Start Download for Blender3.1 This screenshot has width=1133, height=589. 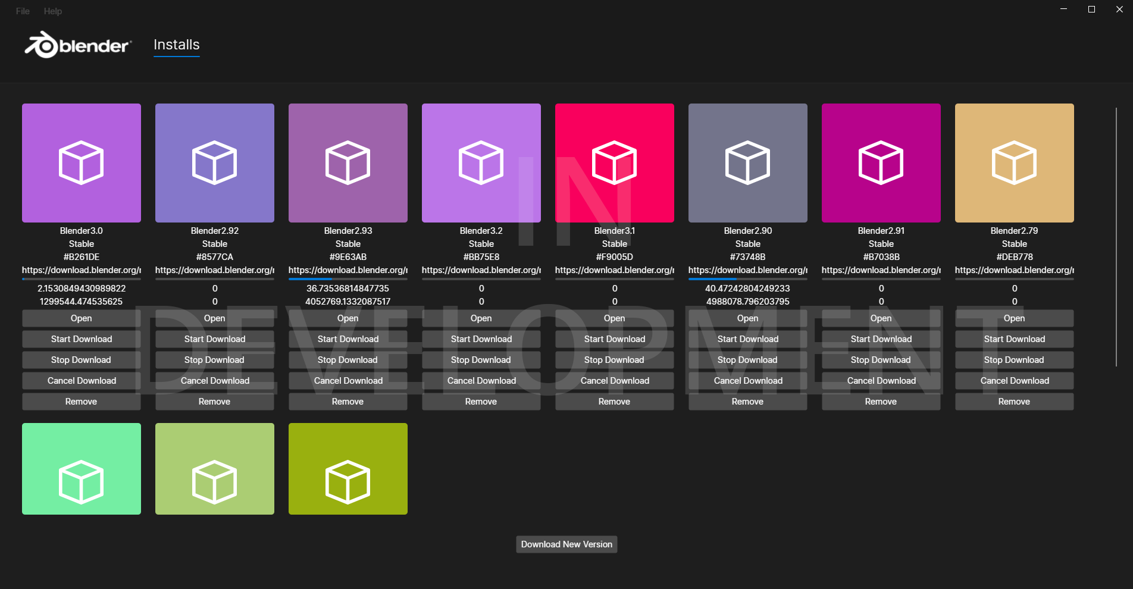coord(615,339)
